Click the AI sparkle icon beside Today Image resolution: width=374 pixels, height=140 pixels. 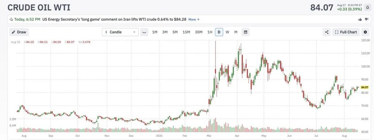coord(11,20)
